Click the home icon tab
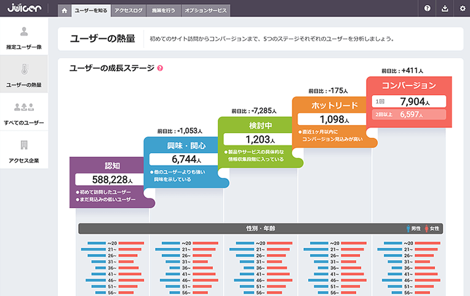 64,10
